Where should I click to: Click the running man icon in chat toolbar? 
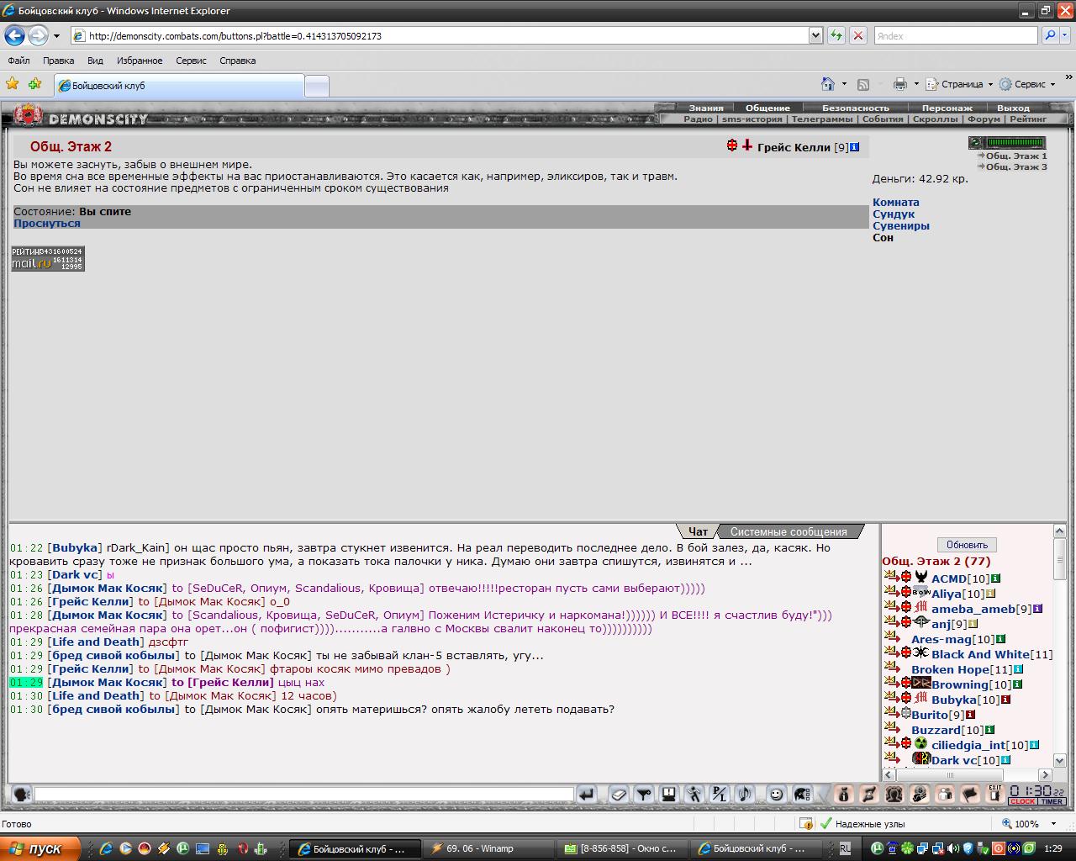tap(694, 794)
